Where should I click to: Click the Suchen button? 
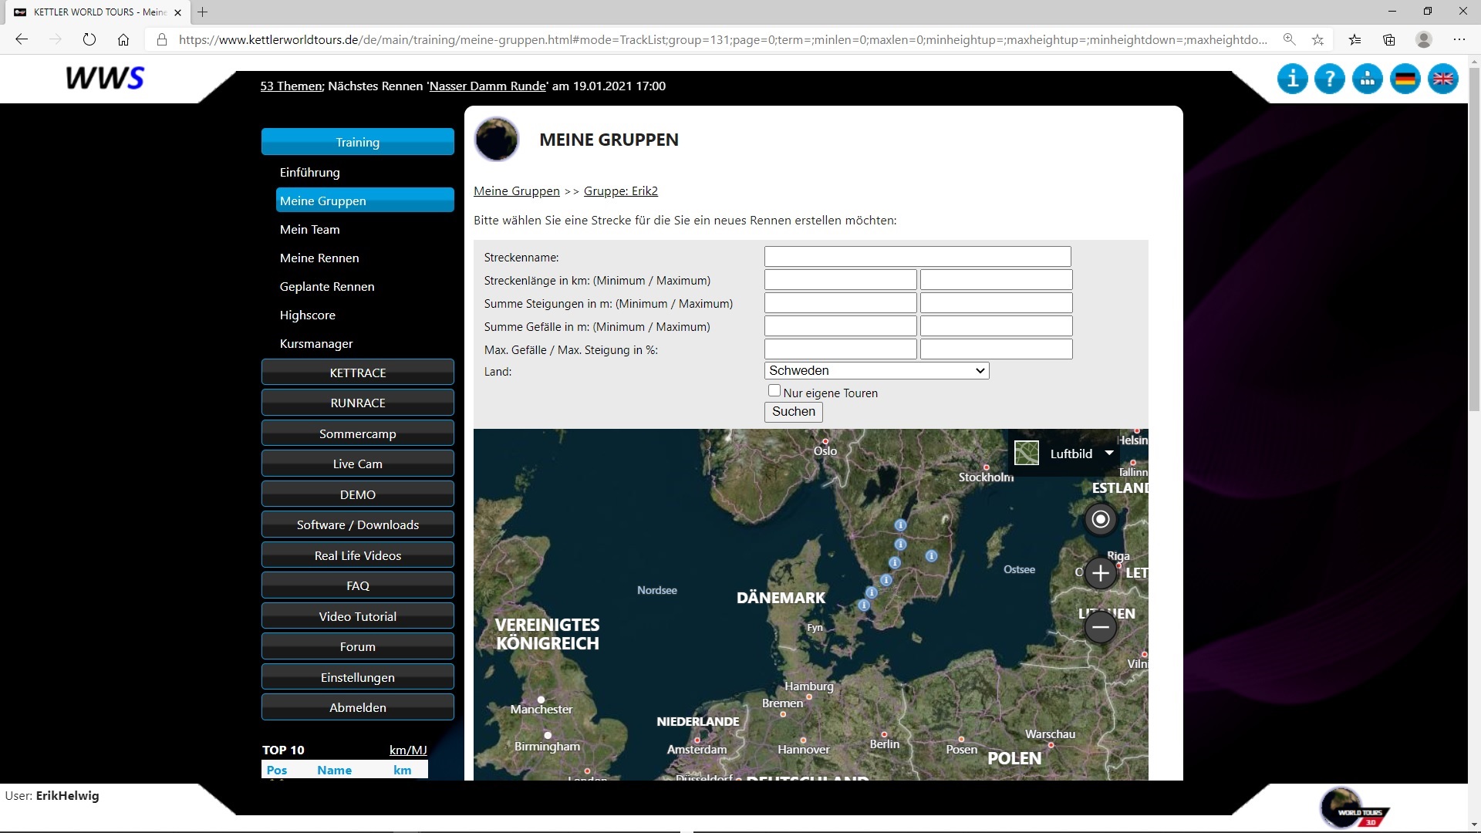coord(794,412)
